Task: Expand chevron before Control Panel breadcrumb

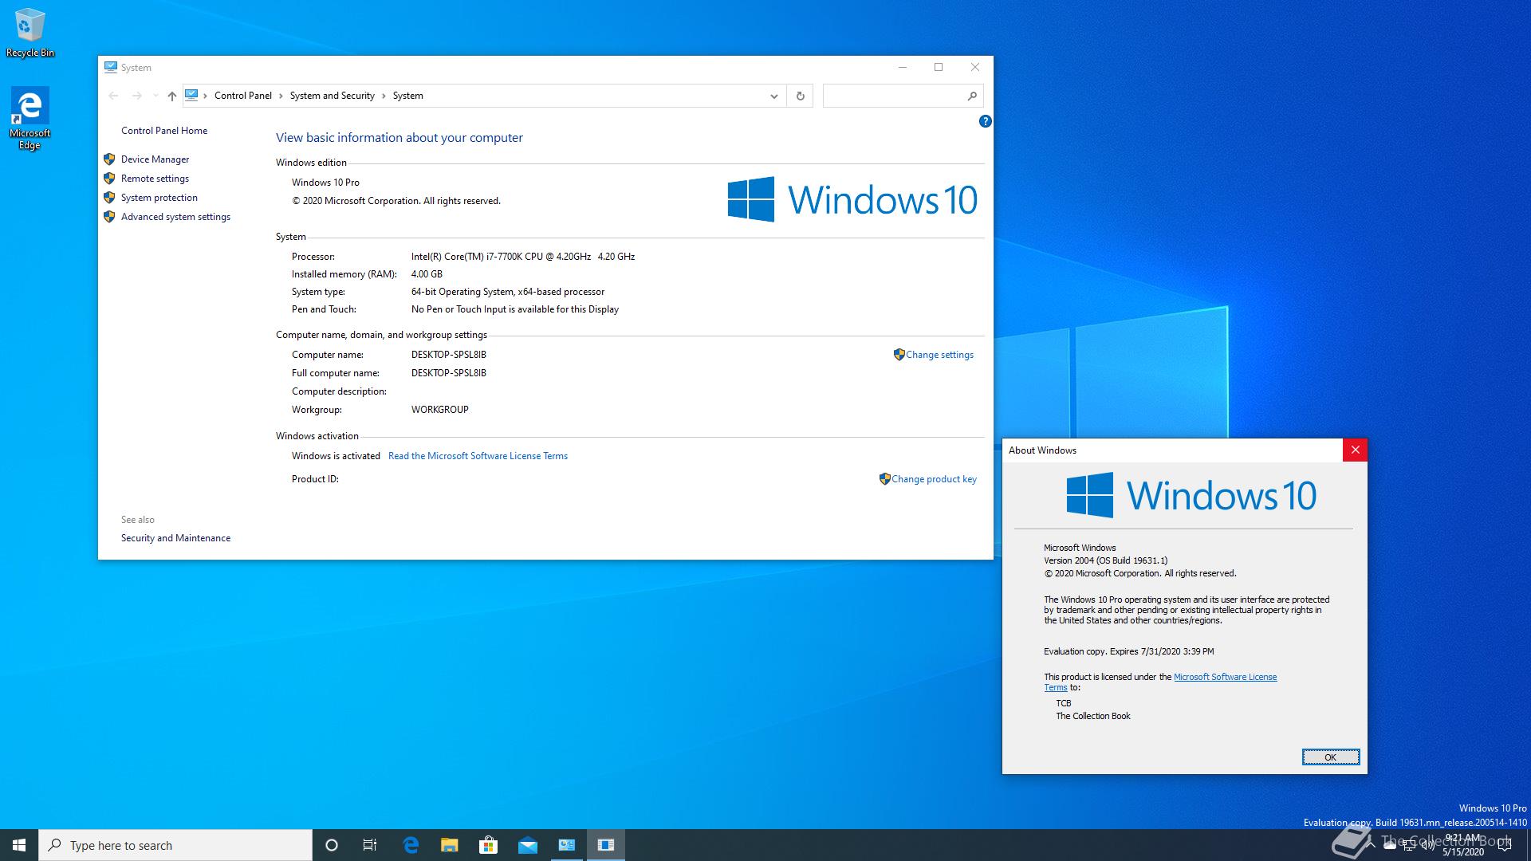Action: tap(206, 96)
